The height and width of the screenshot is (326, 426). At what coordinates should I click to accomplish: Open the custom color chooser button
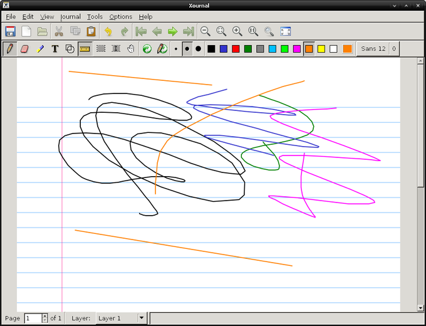[347, 49]
